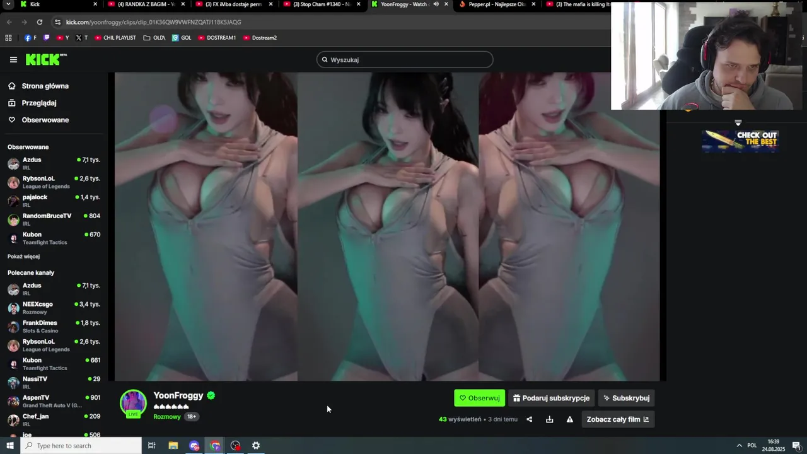Click the Subskrybuj button
Image resolution: width=807 pixels, height=454 pixels.
coord(626,398)
